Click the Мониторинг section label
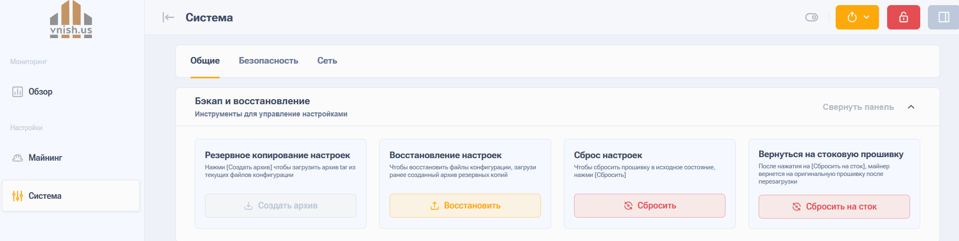Viewport: 959px width, 241px height. pyautogui.click(x=29, y=62)
